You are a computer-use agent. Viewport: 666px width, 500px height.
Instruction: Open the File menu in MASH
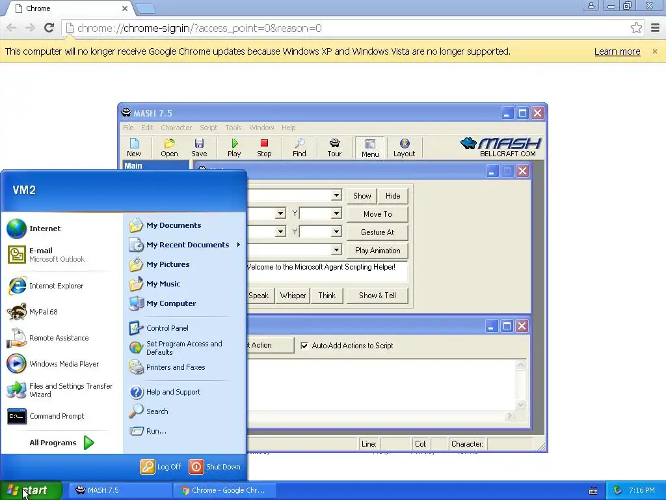point(128,128)
